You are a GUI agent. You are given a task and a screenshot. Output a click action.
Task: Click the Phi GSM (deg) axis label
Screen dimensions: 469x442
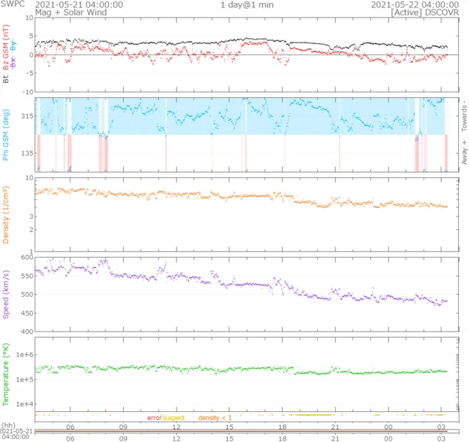[7, 135]
